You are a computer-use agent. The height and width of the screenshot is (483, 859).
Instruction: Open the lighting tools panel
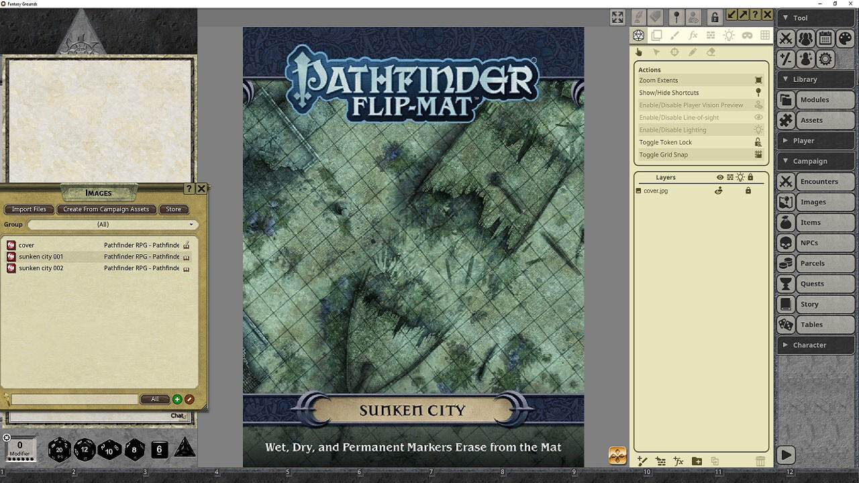pyautogui.click(x=728, y=35)
